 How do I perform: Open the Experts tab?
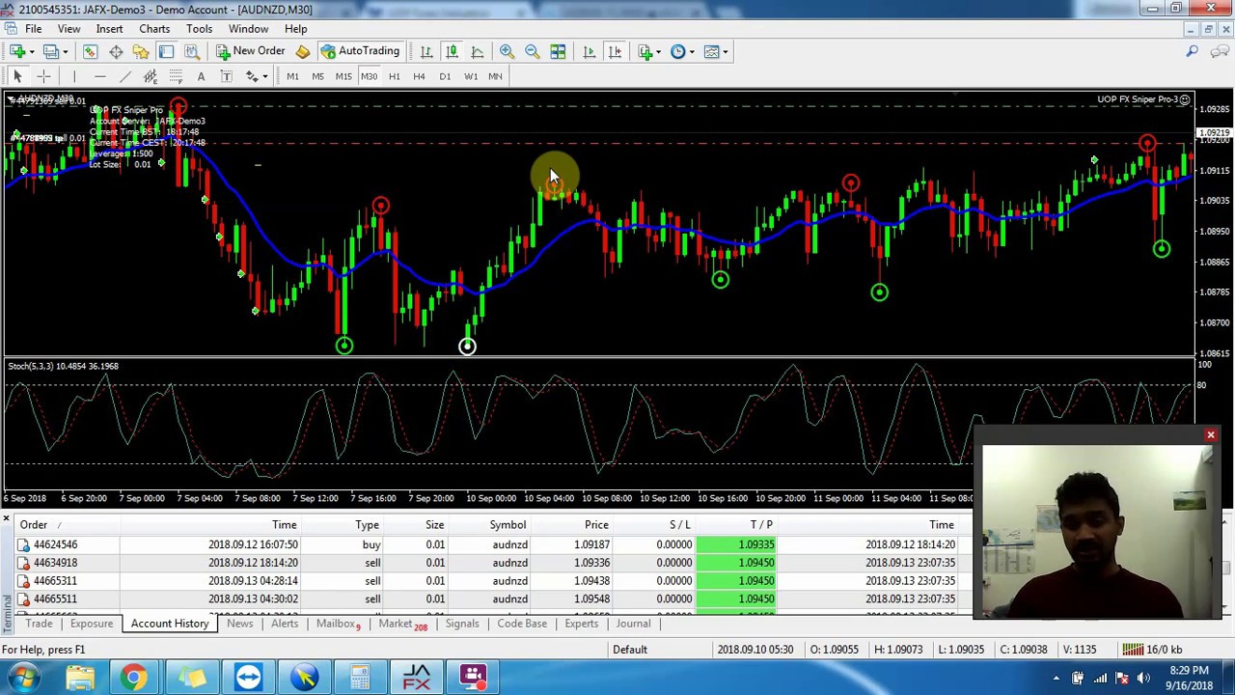coord(582,624)
